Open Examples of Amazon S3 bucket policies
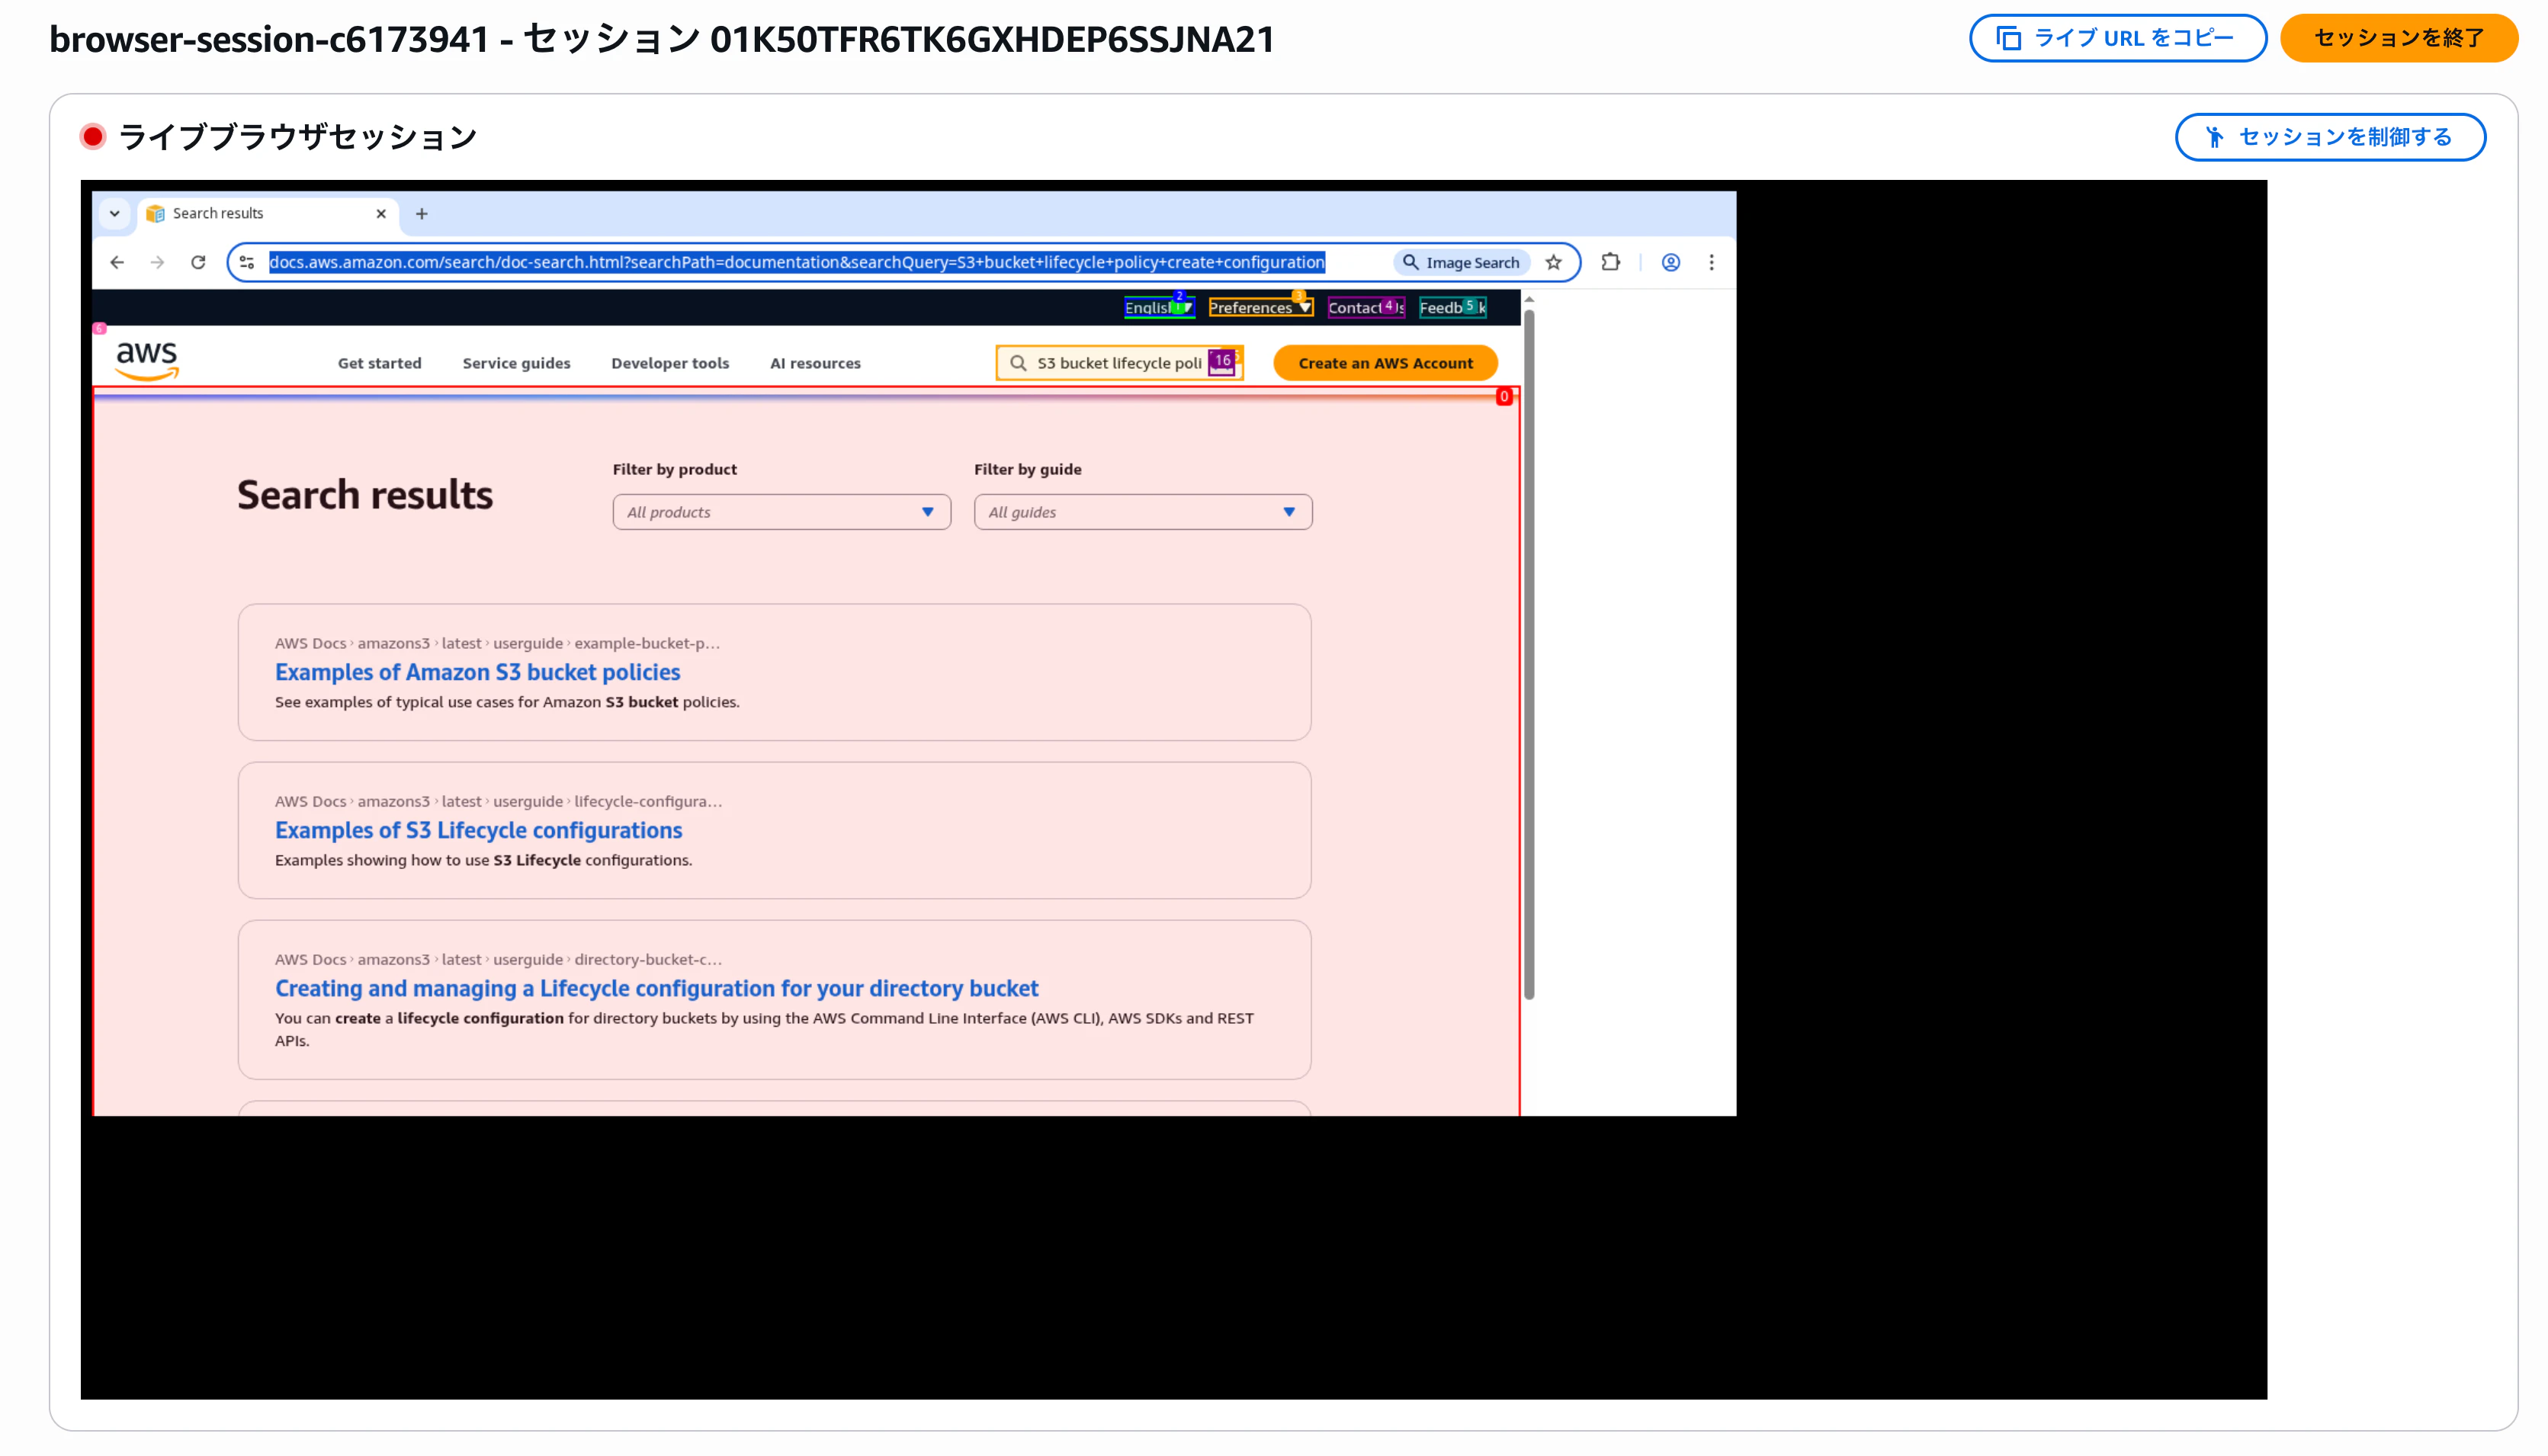This screenshot has height=1456, width=2548. click(477, 672)
